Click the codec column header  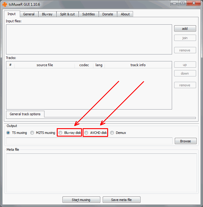(x=84, y=65)
